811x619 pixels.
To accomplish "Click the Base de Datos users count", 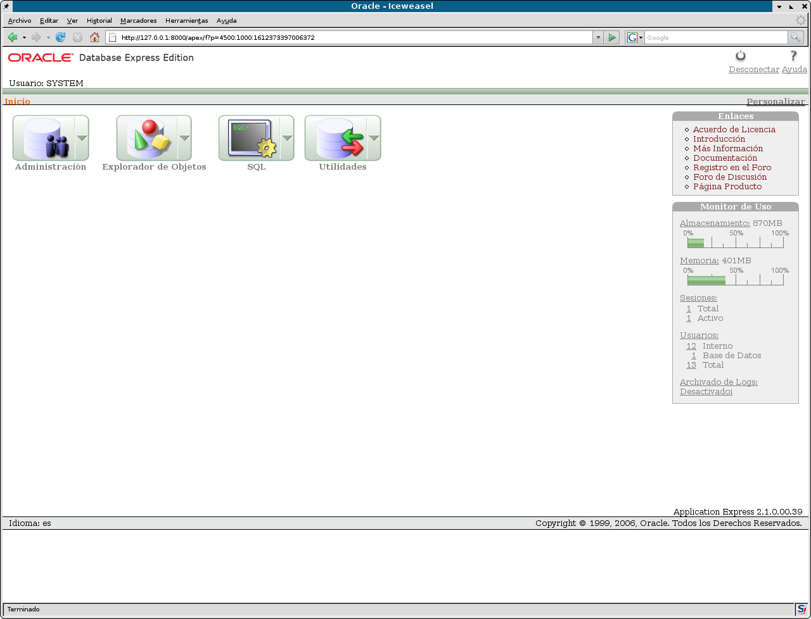I will [x=694, y=355].
